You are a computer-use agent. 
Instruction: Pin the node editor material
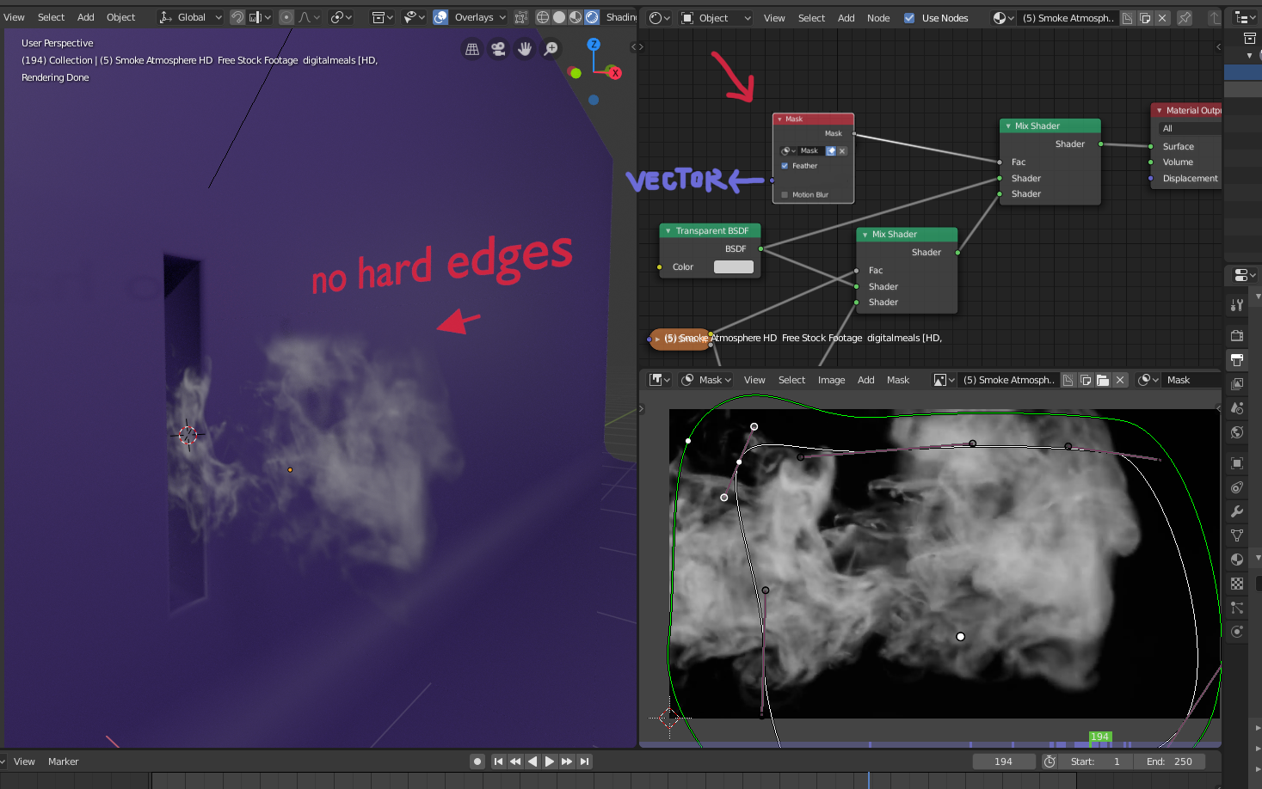[1185, 17]
